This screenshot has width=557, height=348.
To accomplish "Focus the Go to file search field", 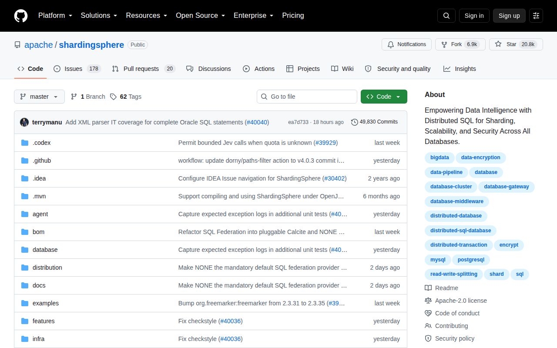I will coord(307,97).
